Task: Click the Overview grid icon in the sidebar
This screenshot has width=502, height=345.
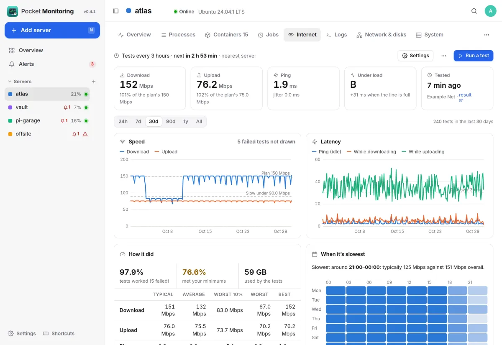Action: [x=12, y=50]
